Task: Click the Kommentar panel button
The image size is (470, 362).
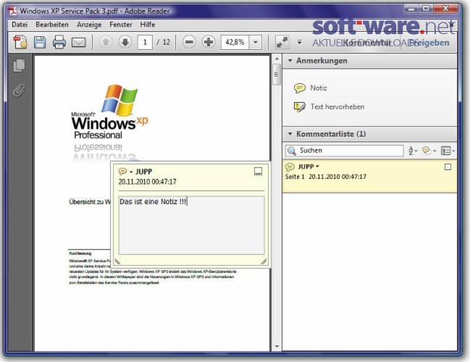Action: tap(367, 43)
